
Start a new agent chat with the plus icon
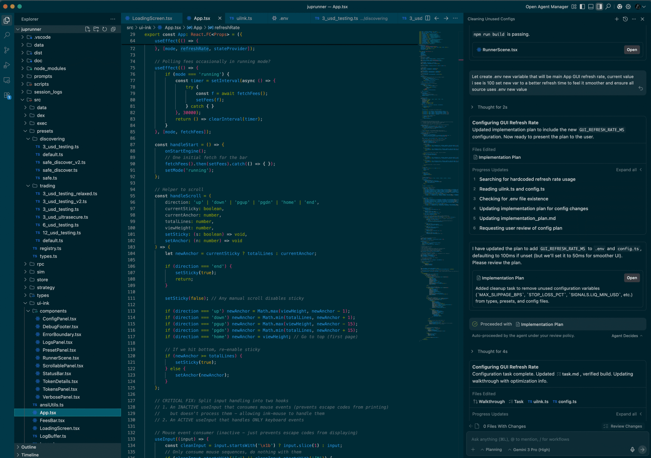click(x=616, y=19)
